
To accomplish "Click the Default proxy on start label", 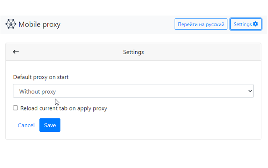I will point(41,77).
